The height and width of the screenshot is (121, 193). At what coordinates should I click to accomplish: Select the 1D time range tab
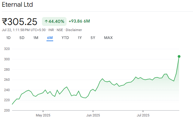(x=9, y=38)
